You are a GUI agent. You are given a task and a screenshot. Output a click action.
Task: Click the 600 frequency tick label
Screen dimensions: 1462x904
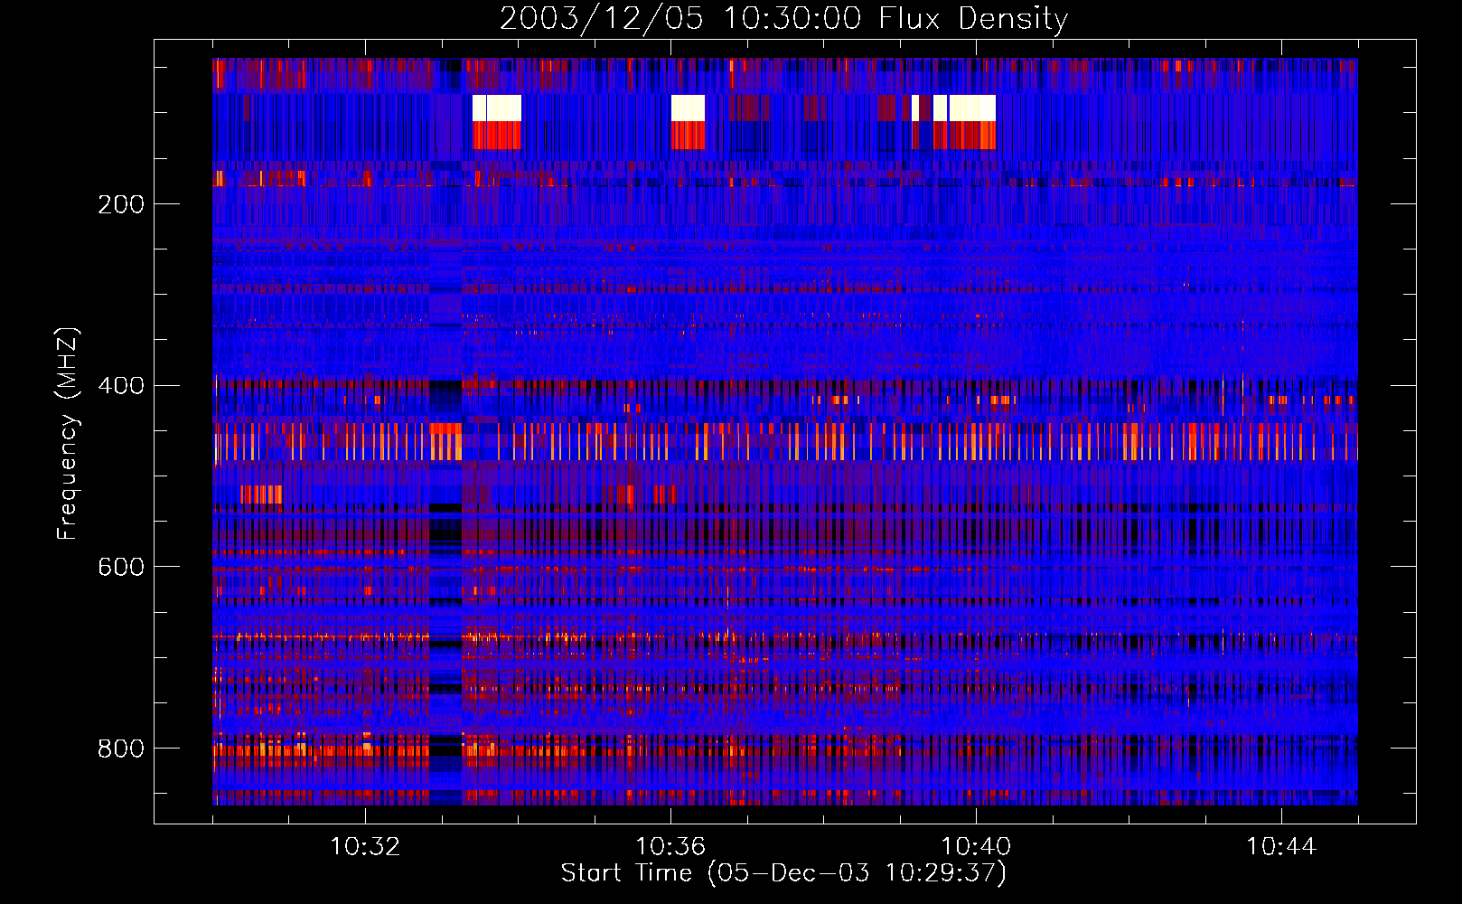click(x=121, y=567)
